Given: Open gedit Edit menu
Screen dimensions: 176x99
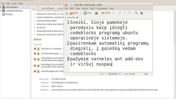Looking at the screenshot, I should coord(71,9).
